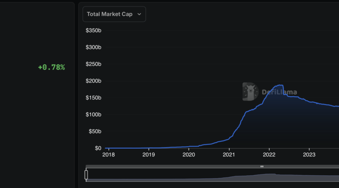The width and height of the screenshot is (339, 188).
Task: Click the drag grip atop the range bar
Action: (x=261, y=166)
